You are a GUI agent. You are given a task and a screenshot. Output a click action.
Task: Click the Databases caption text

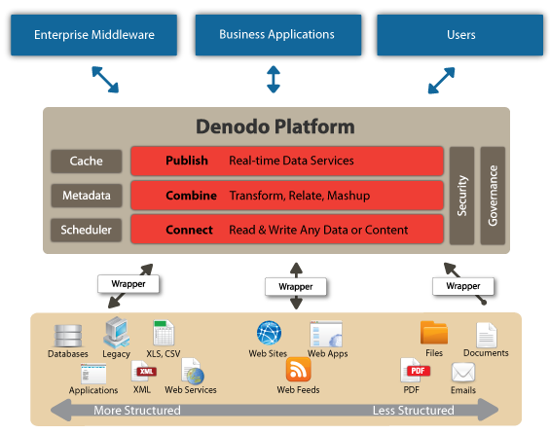click(x=68, y=354)
